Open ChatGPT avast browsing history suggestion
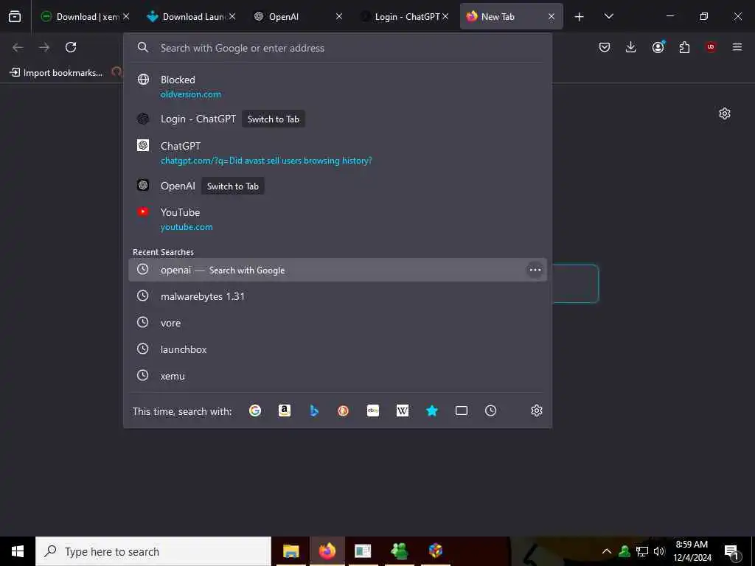The image size is (755, 566). (x=337, y=153)
